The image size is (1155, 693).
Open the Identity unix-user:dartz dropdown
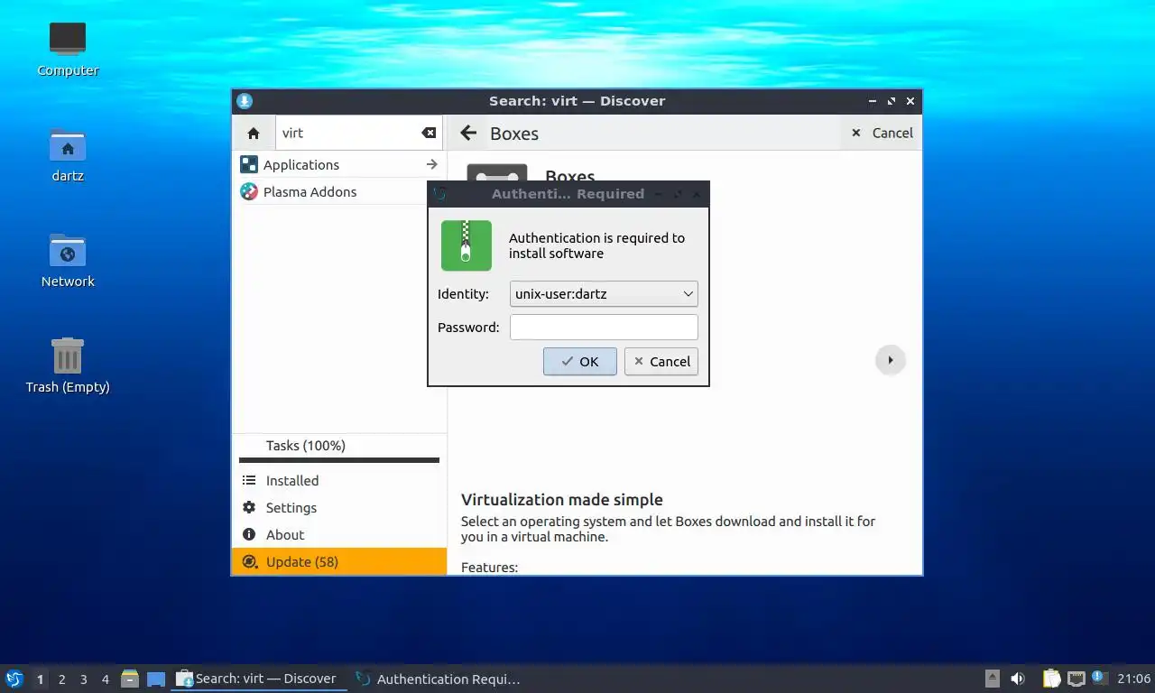click(604, 294)
